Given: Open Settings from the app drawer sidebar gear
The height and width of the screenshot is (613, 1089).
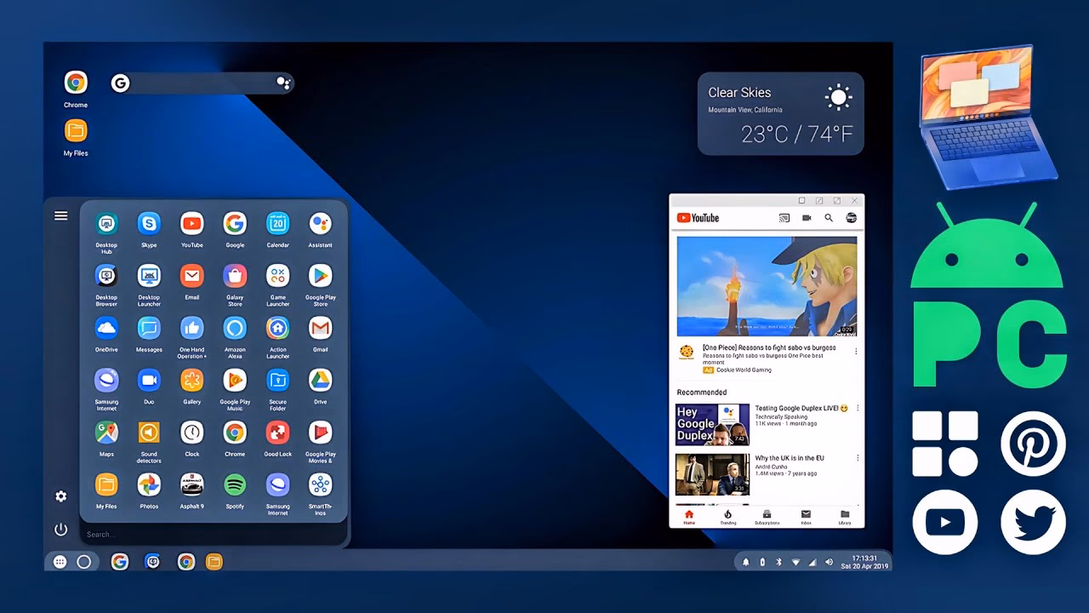Looking at the screenshot, I should coord(60,496).
